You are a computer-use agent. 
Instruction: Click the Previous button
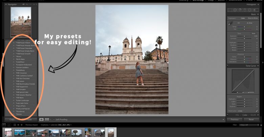(x=235, y=119)
